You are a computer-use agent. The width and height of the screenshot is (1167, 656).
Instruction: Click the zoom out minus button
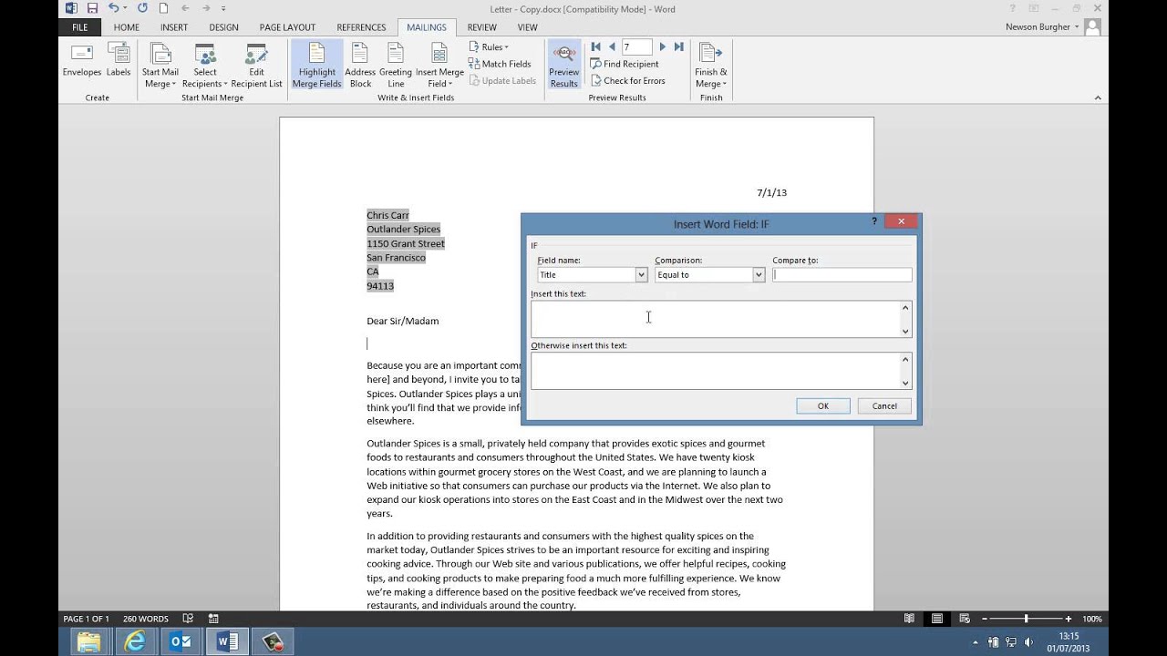(x=983, y=619)
